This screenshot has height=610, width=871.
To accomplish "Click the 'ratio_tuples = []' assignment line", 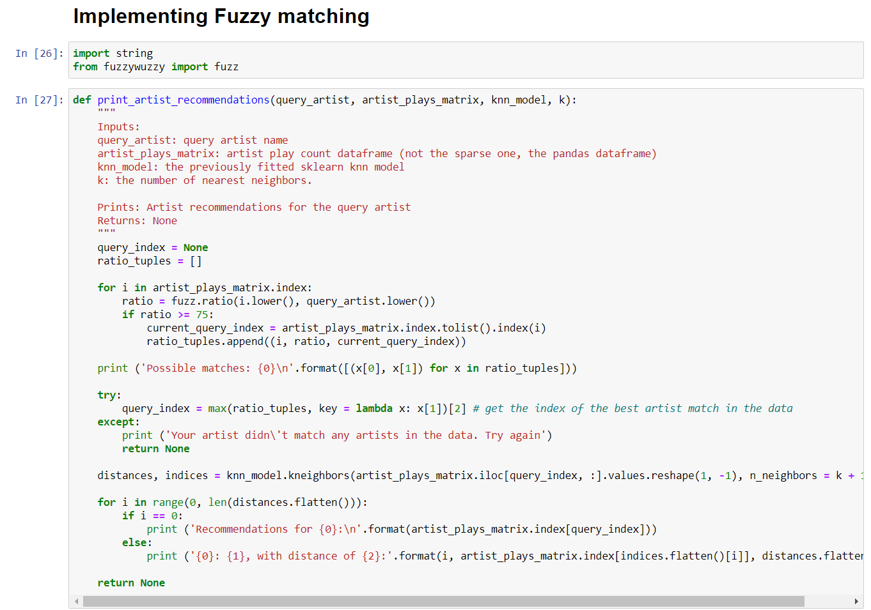I will [149, 261].
